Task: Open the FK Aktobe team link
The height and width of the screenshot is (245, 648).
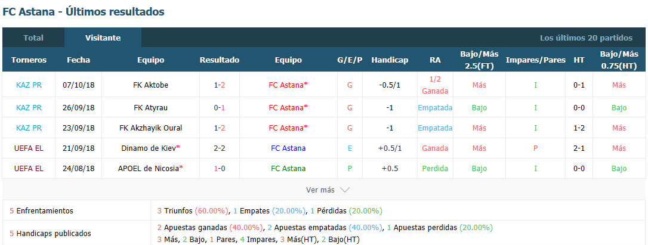Action: pyautogui.click(x=150, y=85)
